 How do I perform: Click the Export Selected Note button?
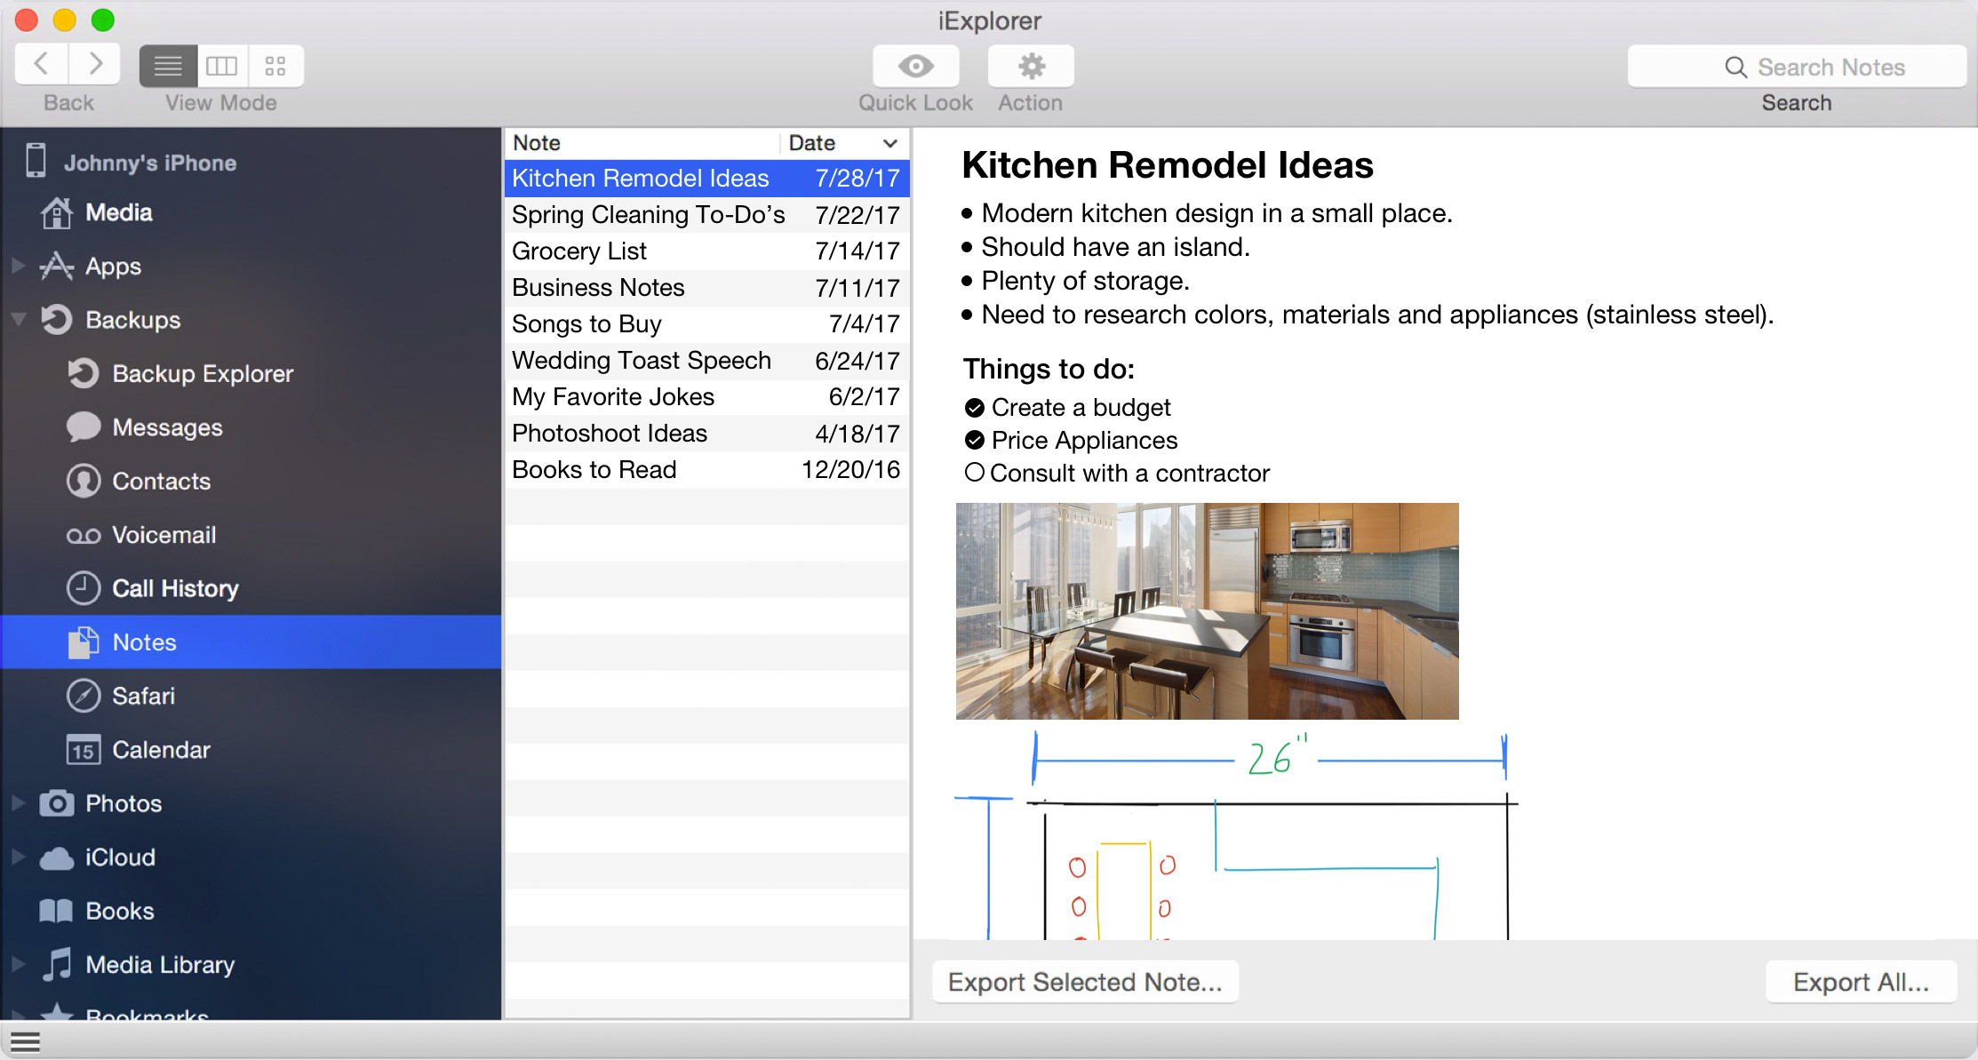point(1085,981)
